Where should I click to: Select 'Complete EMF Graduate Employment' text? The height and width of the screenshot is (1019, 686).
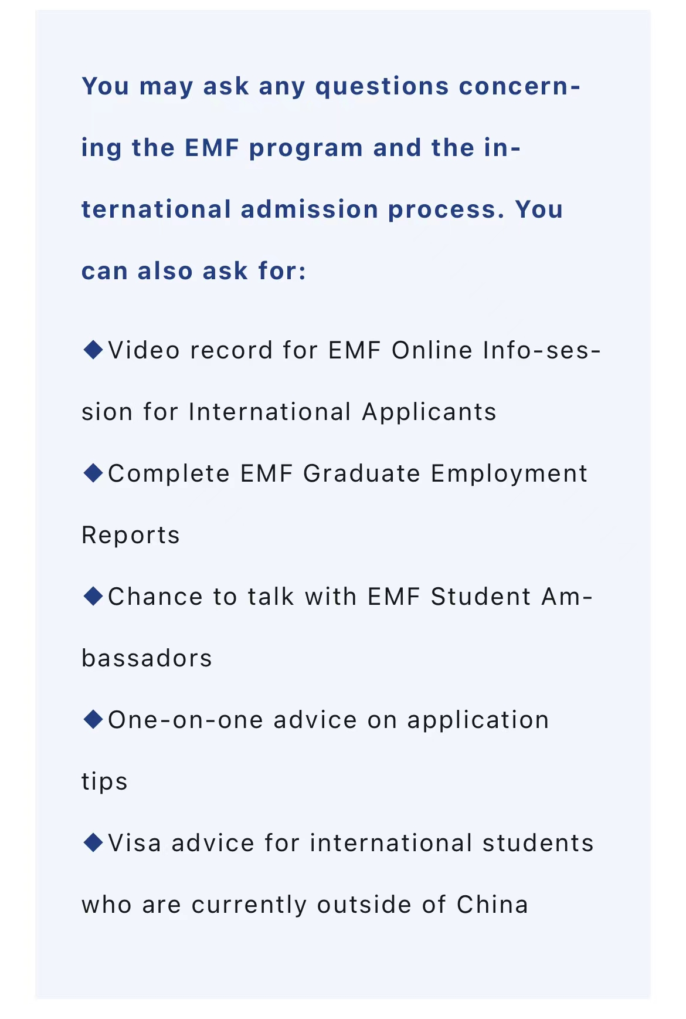point(347,473)
